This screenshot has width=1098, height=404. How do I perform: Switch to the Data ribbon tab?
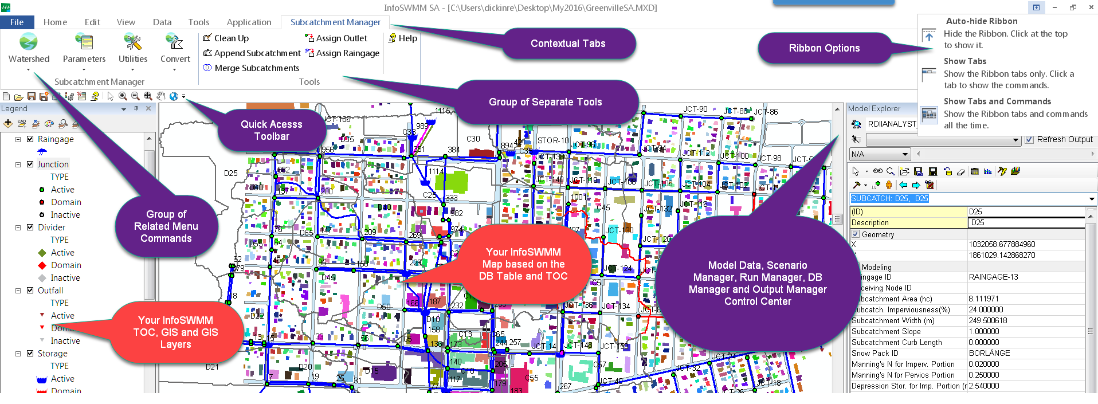tap(162, 22)
